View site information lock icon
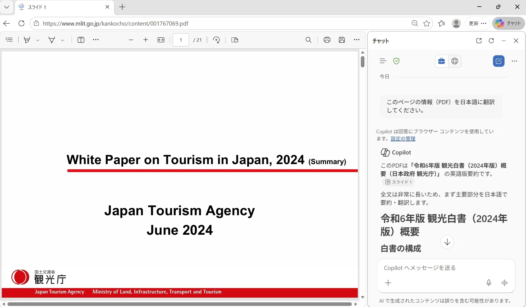526x307 pixels. coord(36,23)
